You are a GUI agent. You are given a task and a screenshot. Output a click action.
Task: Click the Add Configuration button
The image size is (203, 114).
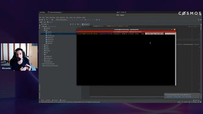62,20
